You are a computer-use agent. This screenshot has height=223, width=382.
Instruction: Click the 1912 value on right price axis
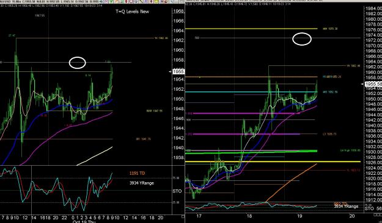[373, 200]
